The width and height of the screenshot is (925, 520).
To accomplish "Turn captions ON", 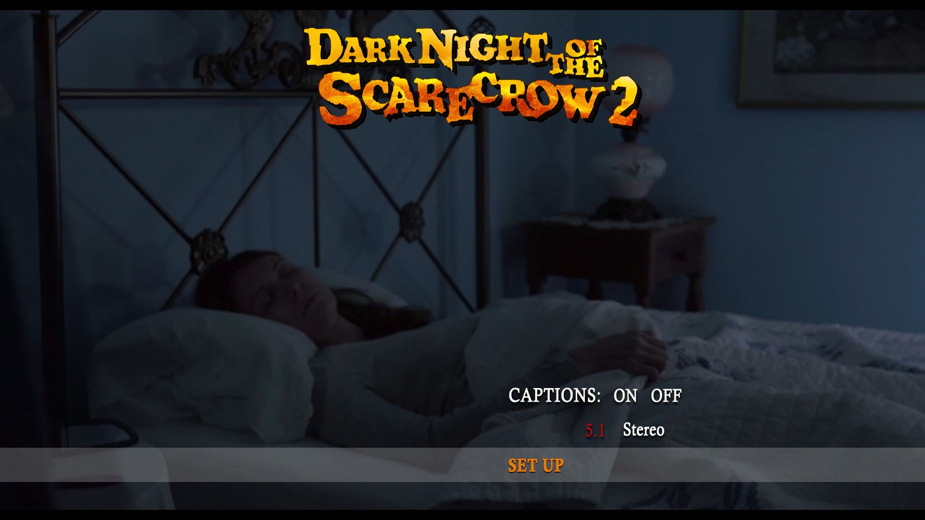I will click(x=625, y=396).
